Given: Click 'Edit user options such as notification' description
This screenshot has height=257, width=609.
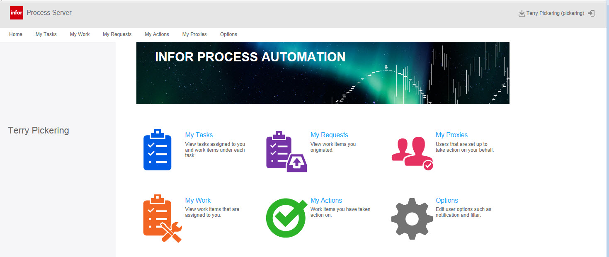Looking at the screenshot, I should (x=463, y=212).
